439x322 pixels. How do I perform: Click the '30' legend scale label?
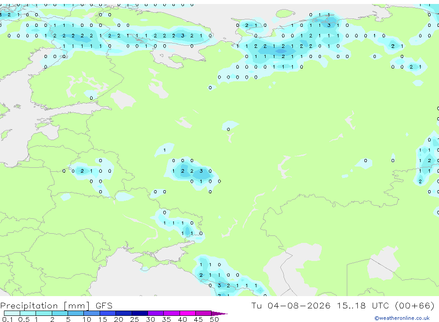click(x=150, y=319)
